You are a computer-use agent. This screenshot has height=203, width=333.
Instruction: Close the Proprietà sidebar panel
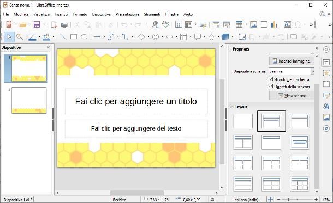point(317,48)
